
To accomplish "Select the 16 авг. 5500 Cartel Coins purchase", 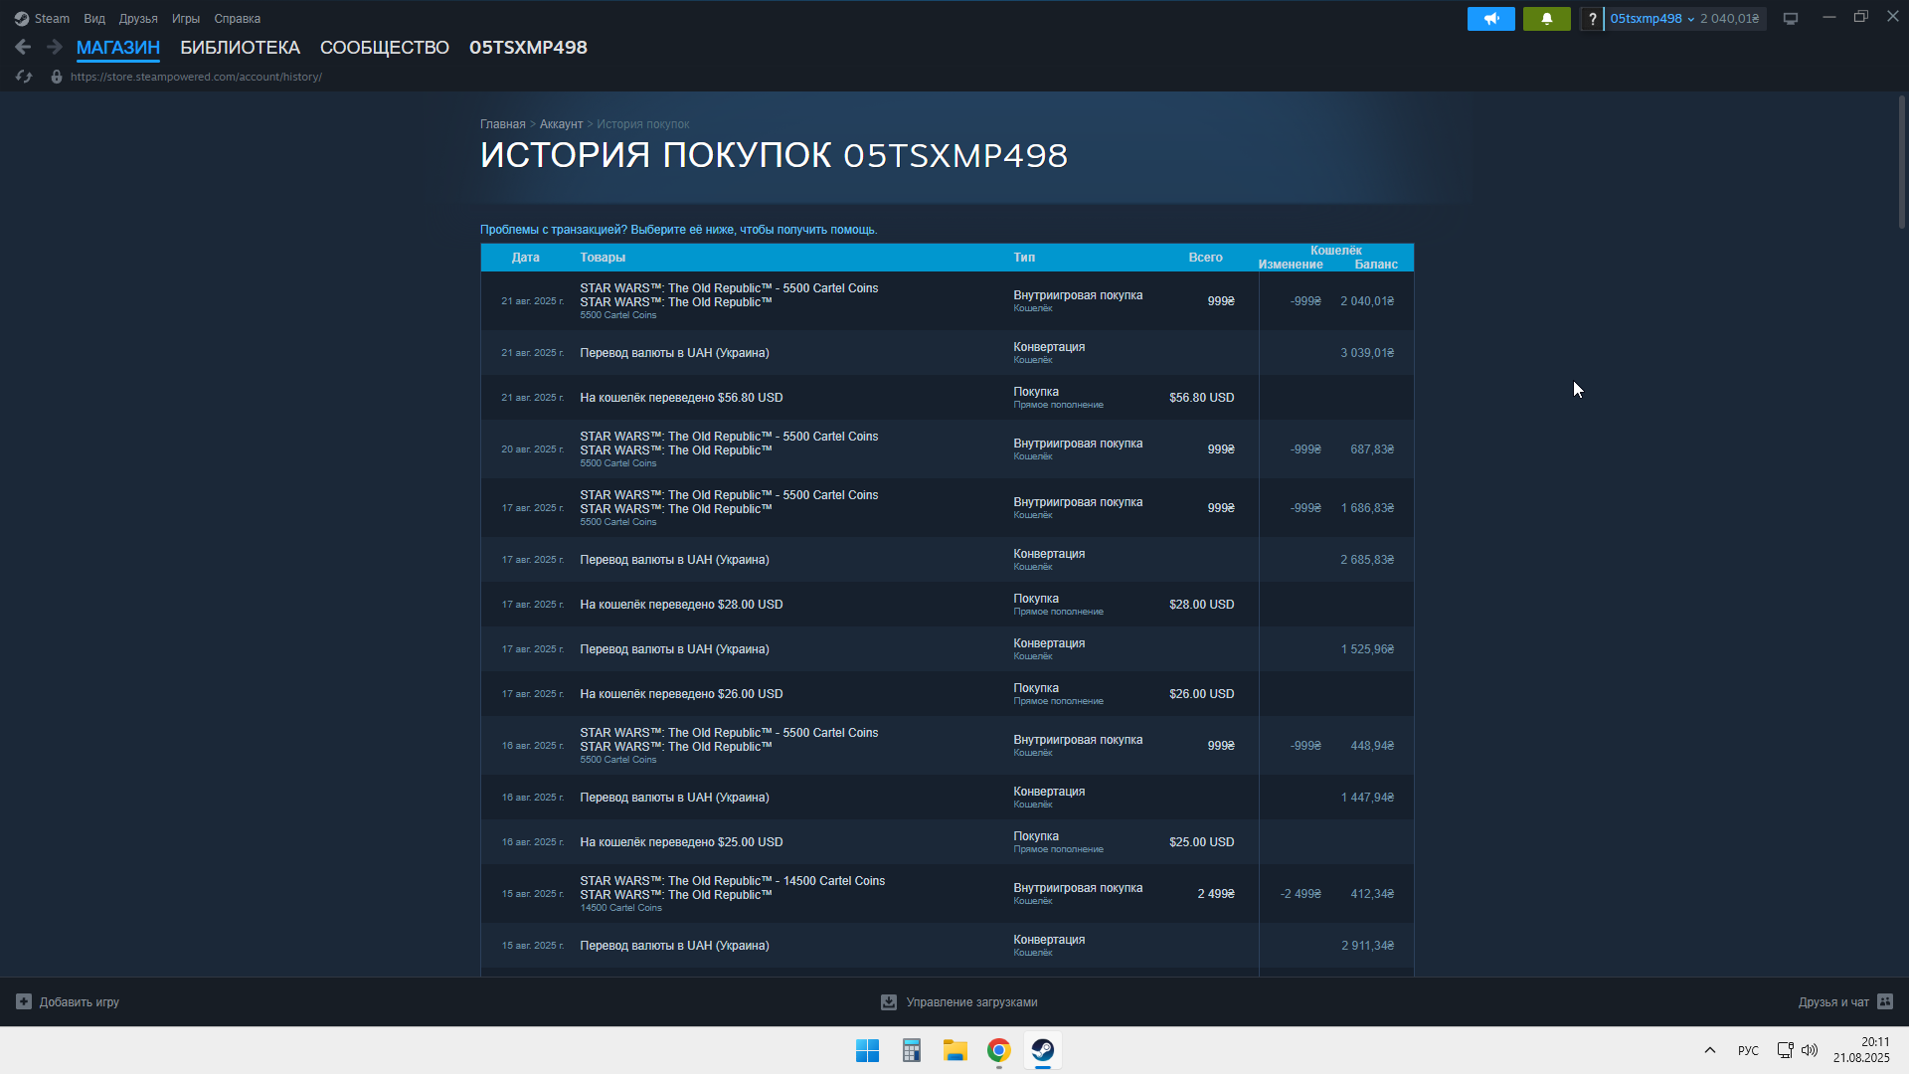I will pos(947,746).
